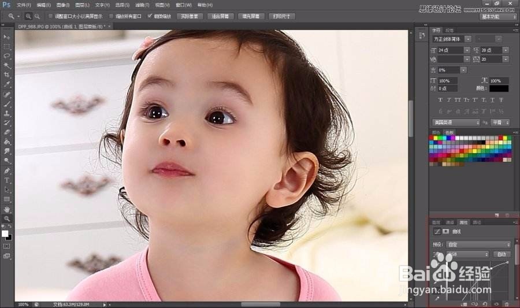520x308 pixels.
Task: Select the Paint Bucket tool
Action: (x=6, y=142)
